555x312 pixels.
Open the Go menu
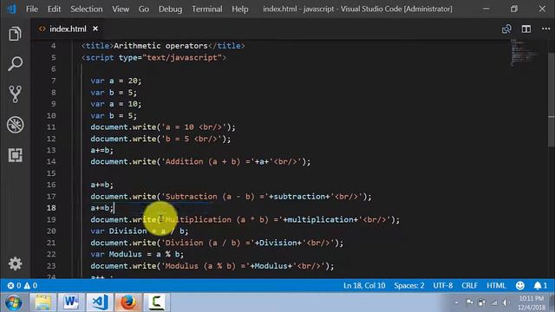(144, 9)
